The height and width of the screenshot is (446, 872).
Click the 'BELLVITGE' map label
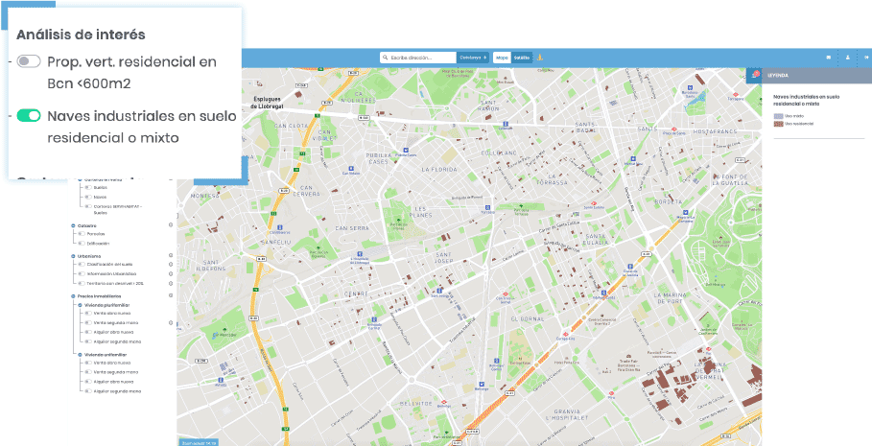coord(417,403)
